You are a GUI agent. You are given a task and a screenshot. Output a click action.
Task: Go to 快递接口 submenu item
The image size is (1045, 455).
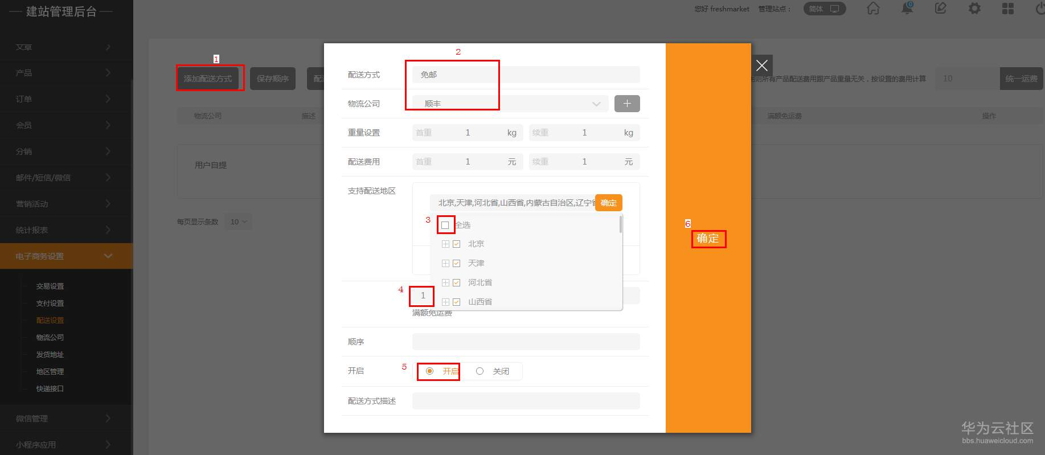point(50,389)
